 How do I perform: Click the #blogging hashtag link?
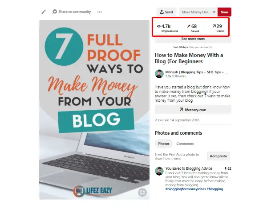[215, 189]
